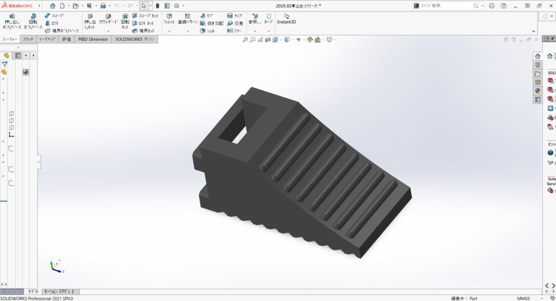Activate the Mirror feature tool
The width and height of the screenshot is (556, 301).
click(x=235, y=31)
